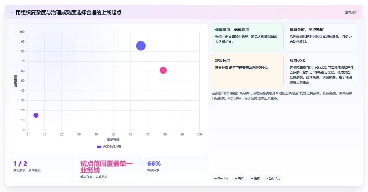Open the 低复杂度、高成熟度 card heading
The image size is (368, 192).
[x=307, y=30]
